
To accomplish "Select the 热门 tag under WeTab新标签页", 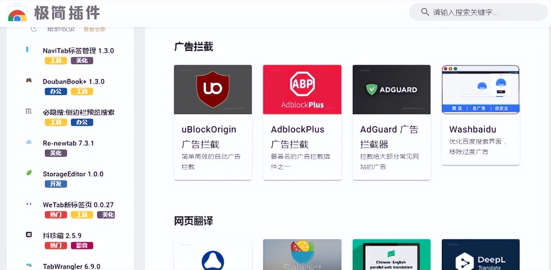I will [x=56, y=215].
